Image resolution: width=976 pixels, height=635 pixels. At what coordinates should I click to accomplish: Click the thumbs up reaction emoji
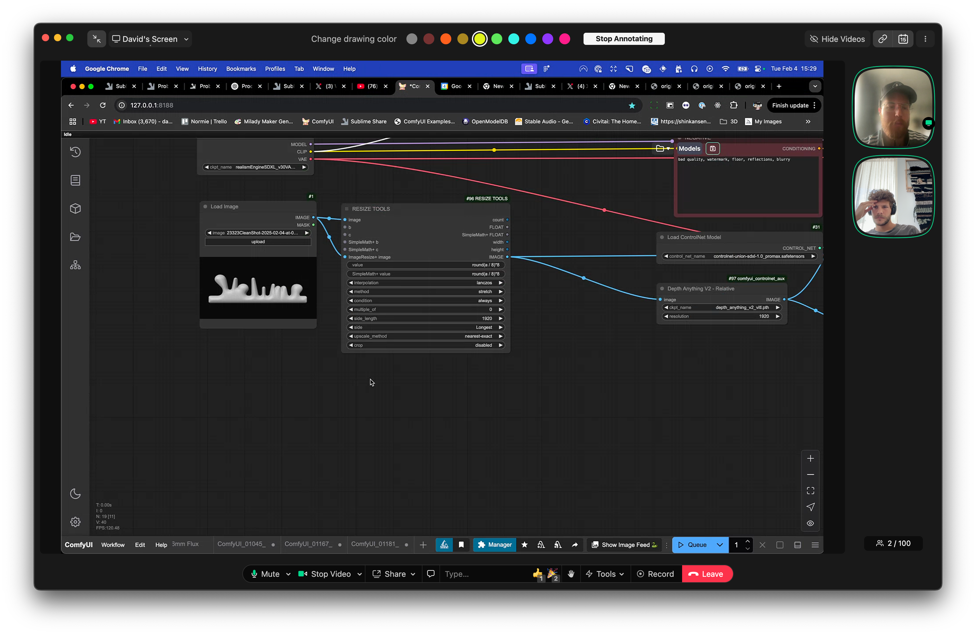pos(537,573)
